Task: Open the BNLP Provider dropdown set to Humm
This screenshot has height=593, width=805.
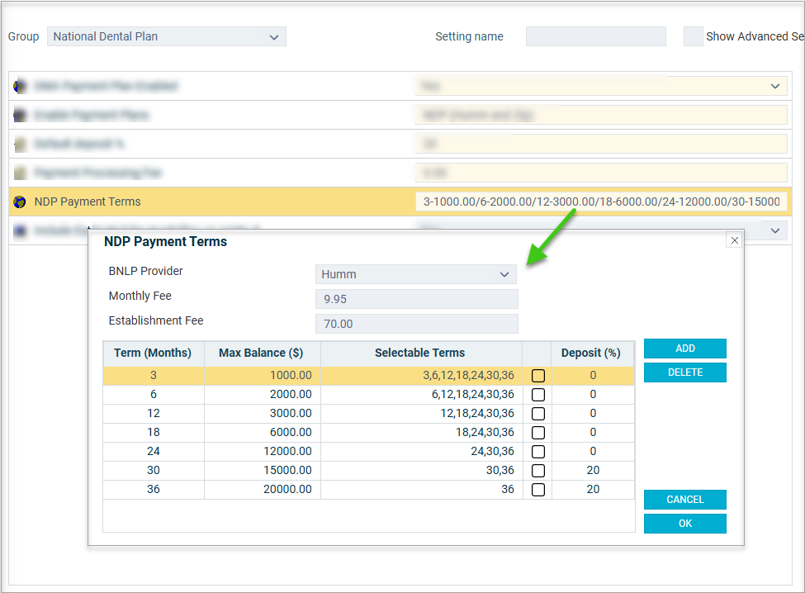Action: coord(416,274)
